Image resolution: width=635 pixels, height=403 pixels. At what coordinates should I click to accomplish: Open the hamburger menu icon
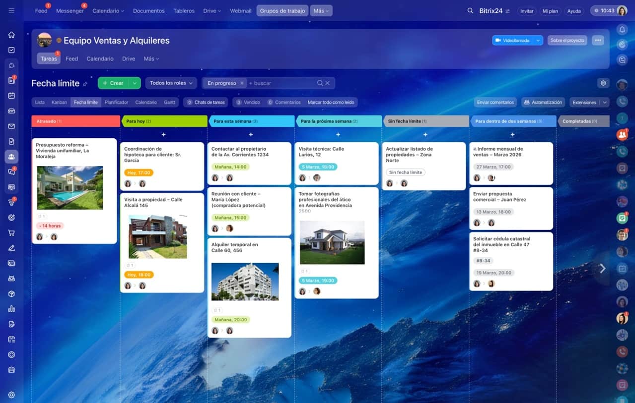(x=11, y=10)
